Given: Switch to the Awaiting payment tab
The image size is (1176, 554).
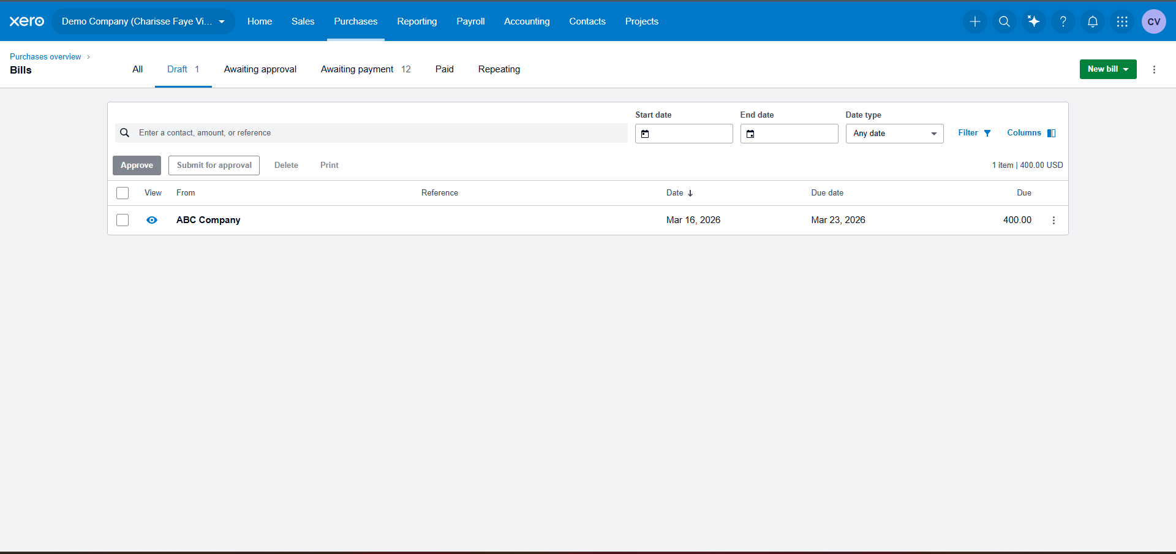Looking at the screenshot, I should click(x=366, y=69).
